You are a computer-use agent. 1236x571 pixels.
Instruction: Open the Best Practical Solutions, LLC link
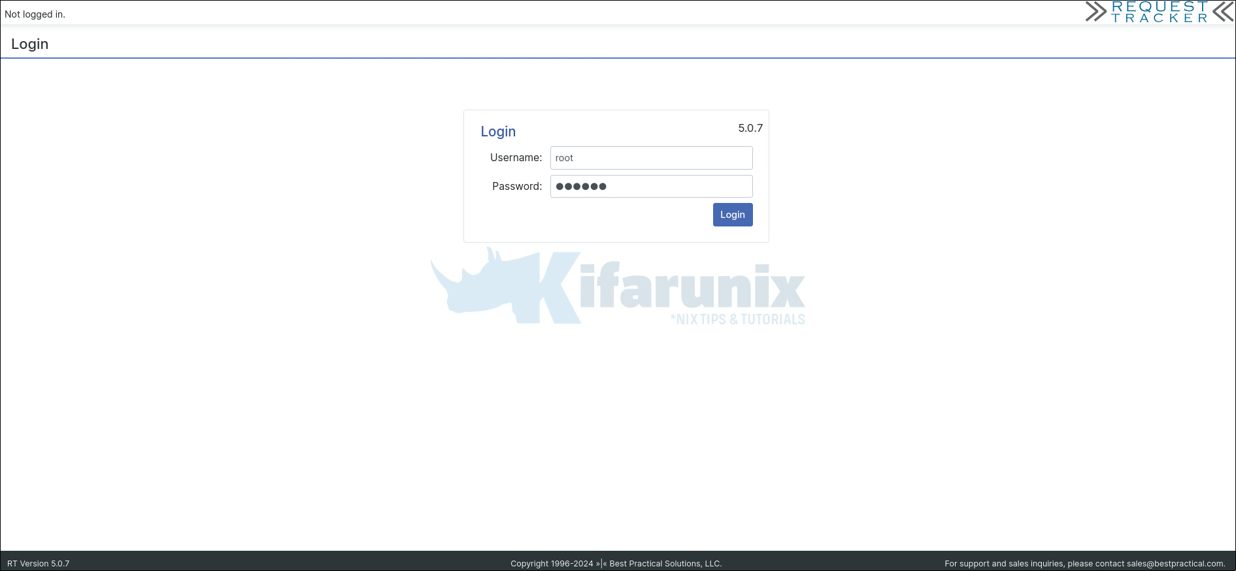[665, 564]
